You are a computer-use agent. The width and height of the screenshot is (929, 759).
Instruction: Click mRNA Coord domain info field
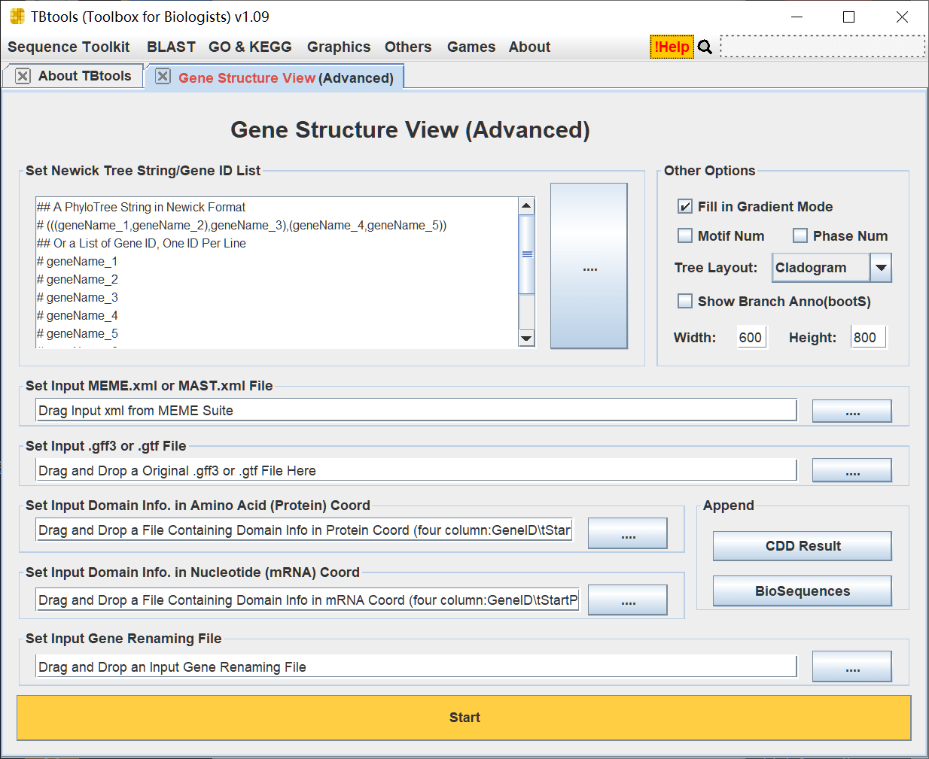(x=308, y=600)
